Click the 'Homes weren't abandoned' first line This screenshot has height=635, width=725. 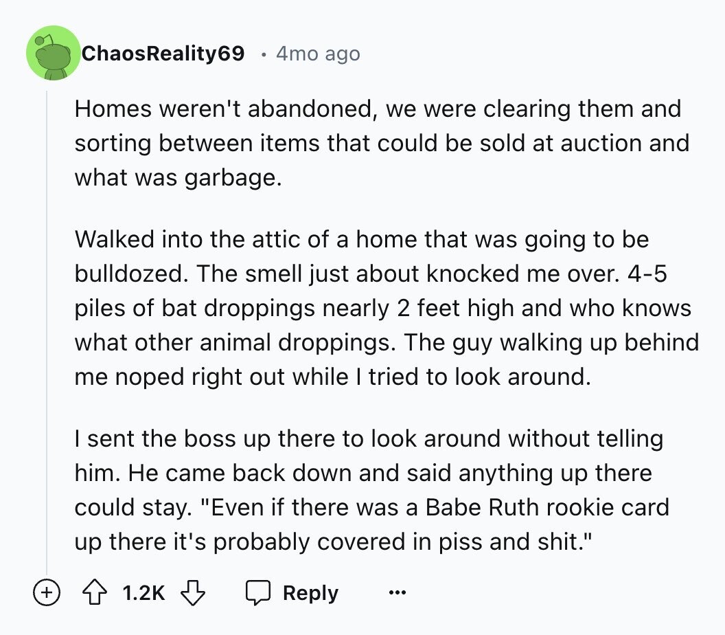378,109
